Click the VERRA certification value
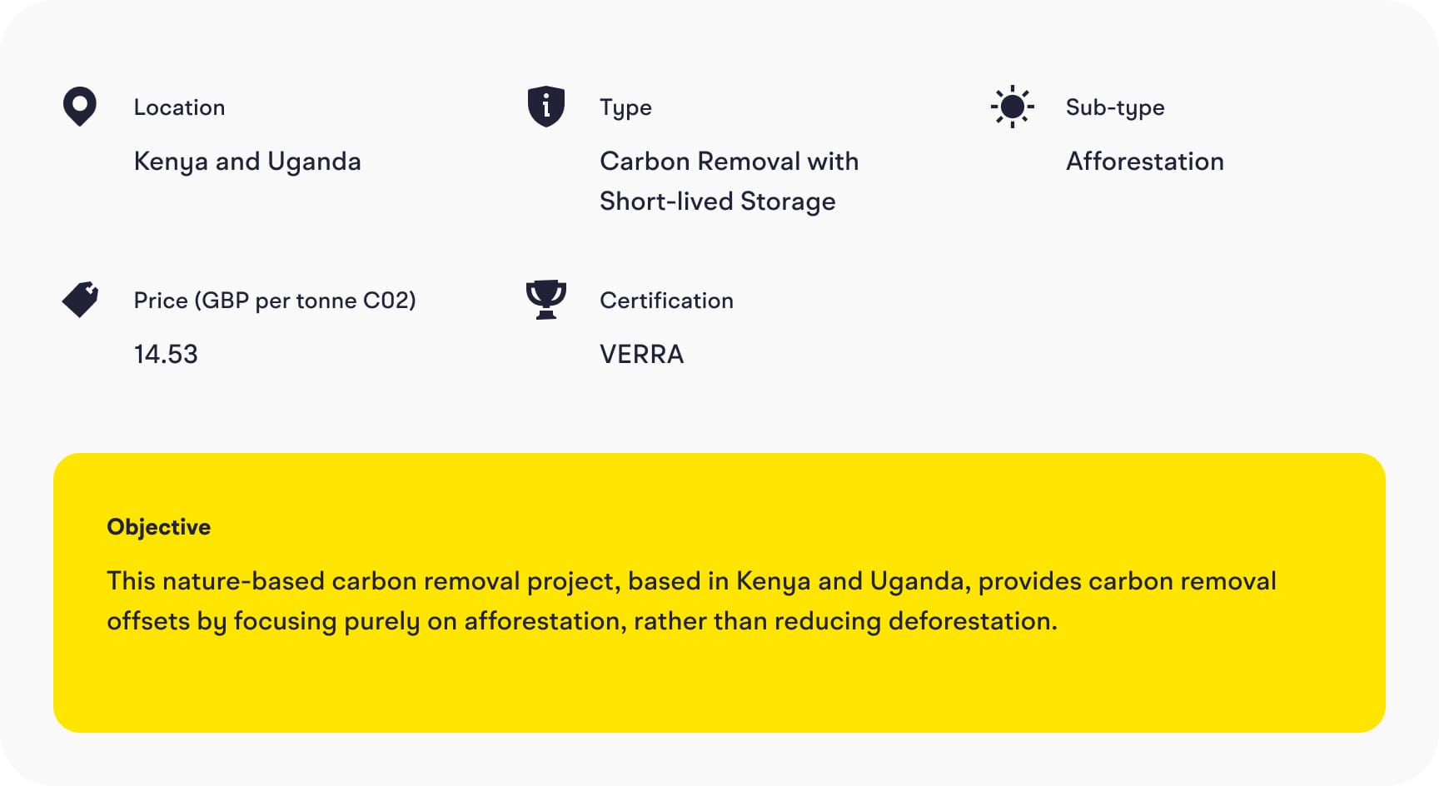 641,355
